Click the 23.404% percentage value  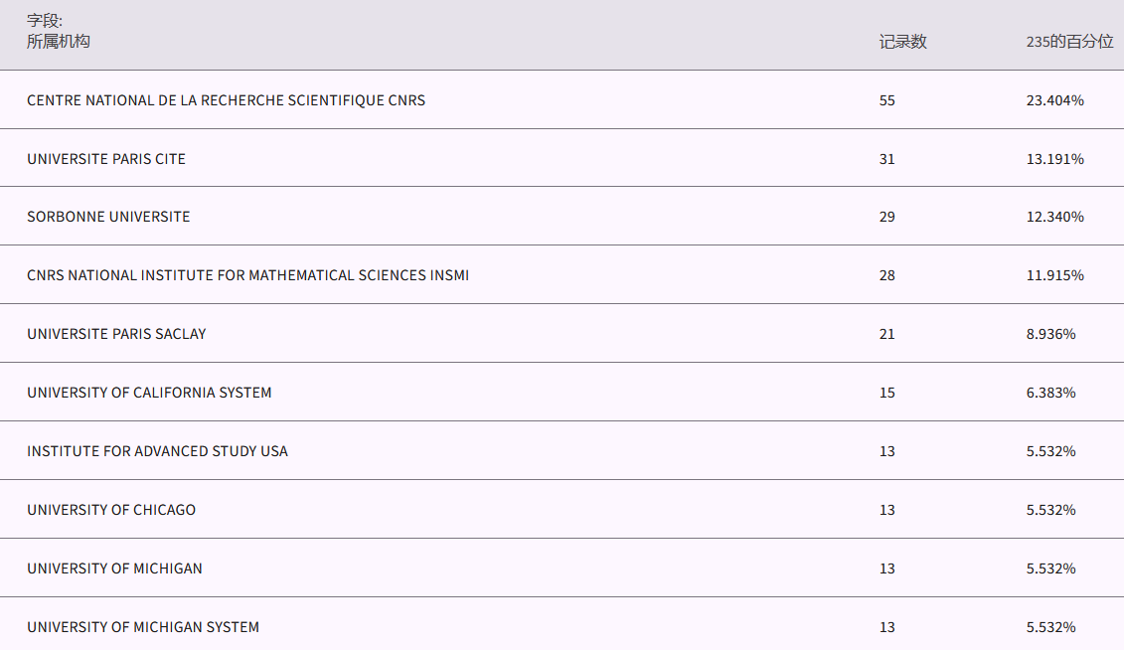(1054, 100)
